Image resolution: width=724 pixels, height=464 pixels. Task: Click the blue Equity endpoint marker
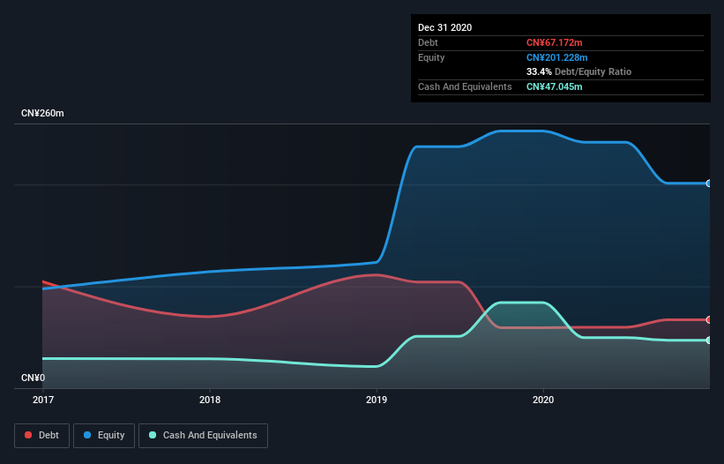click(x=709, y=183)
